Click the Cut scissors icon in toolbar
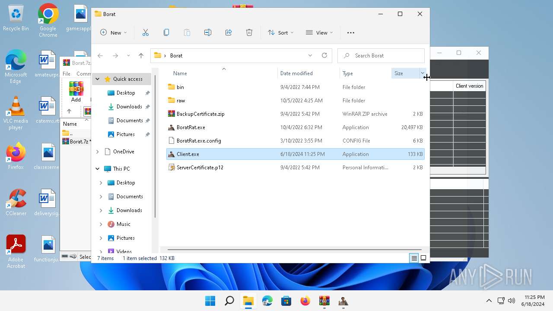This screenshot has height=311, width=553. (x=145, y=32)
